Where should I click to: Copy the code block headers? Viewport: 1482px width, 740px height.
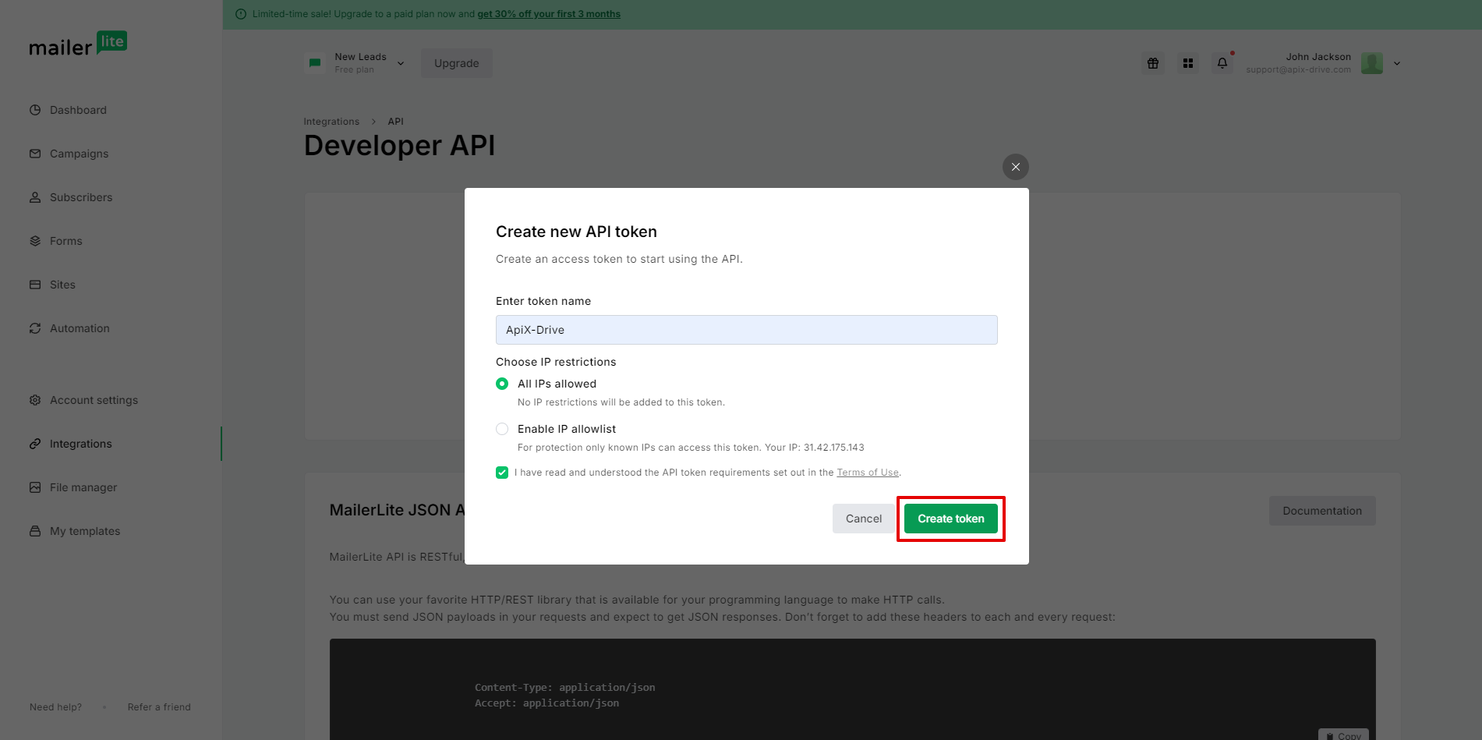(x=1344, y=735)
